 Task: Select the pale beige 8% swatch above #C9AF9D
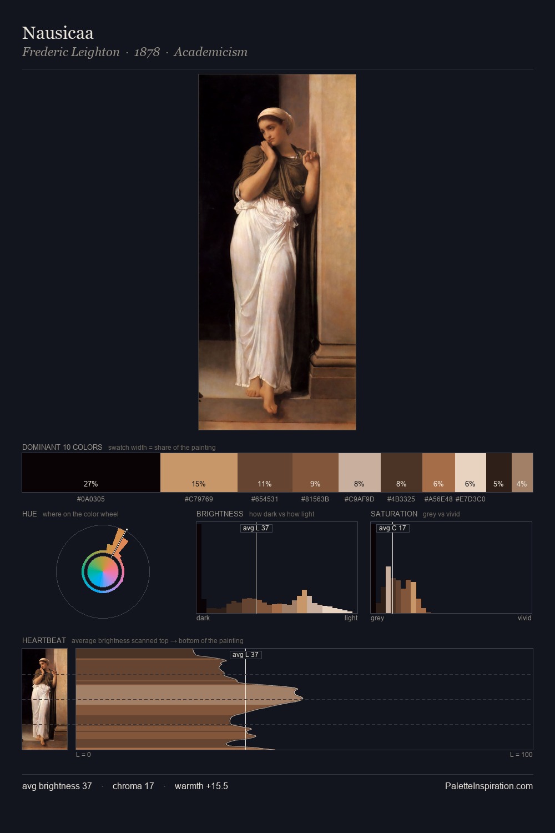360,473
